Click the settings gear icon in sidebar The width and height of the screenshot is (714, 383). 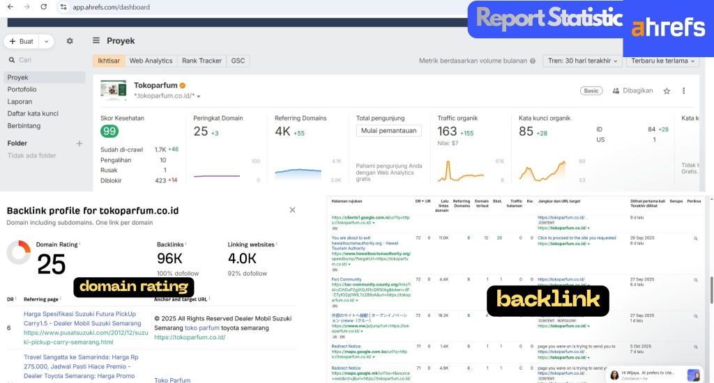(x=70, y=41)
